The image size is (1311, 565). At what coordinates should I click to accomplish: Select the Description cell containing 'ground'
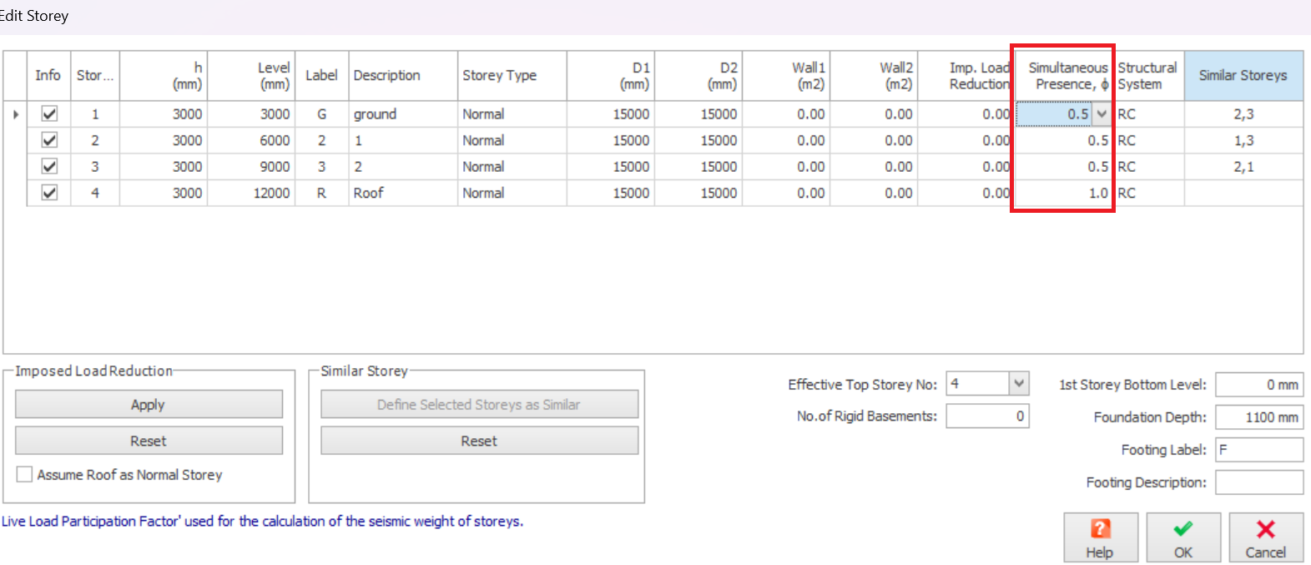[x=401, y=114]
